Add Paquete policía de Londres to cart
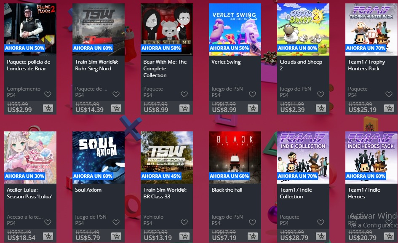This screenshot has height=243, width=398. (48, 108)
